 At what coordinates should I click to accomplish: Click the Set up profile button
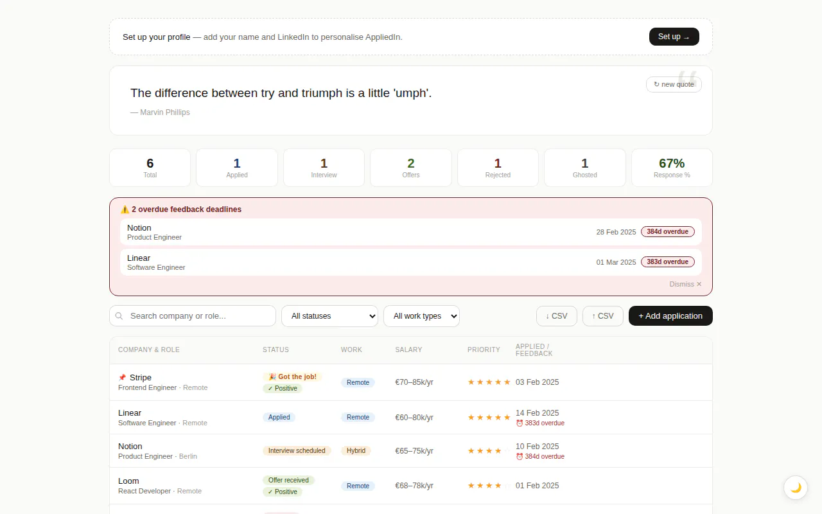click(x=674, y=37)
